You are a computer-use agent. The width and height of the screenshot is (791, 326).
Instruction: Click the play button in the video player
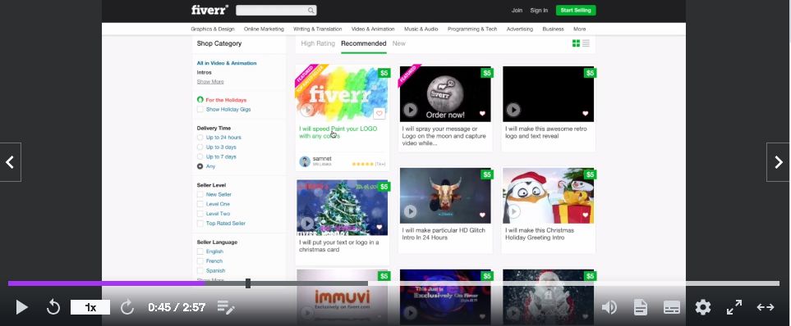21,307
